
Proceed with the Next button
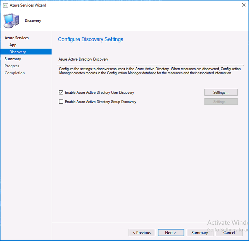171,232
